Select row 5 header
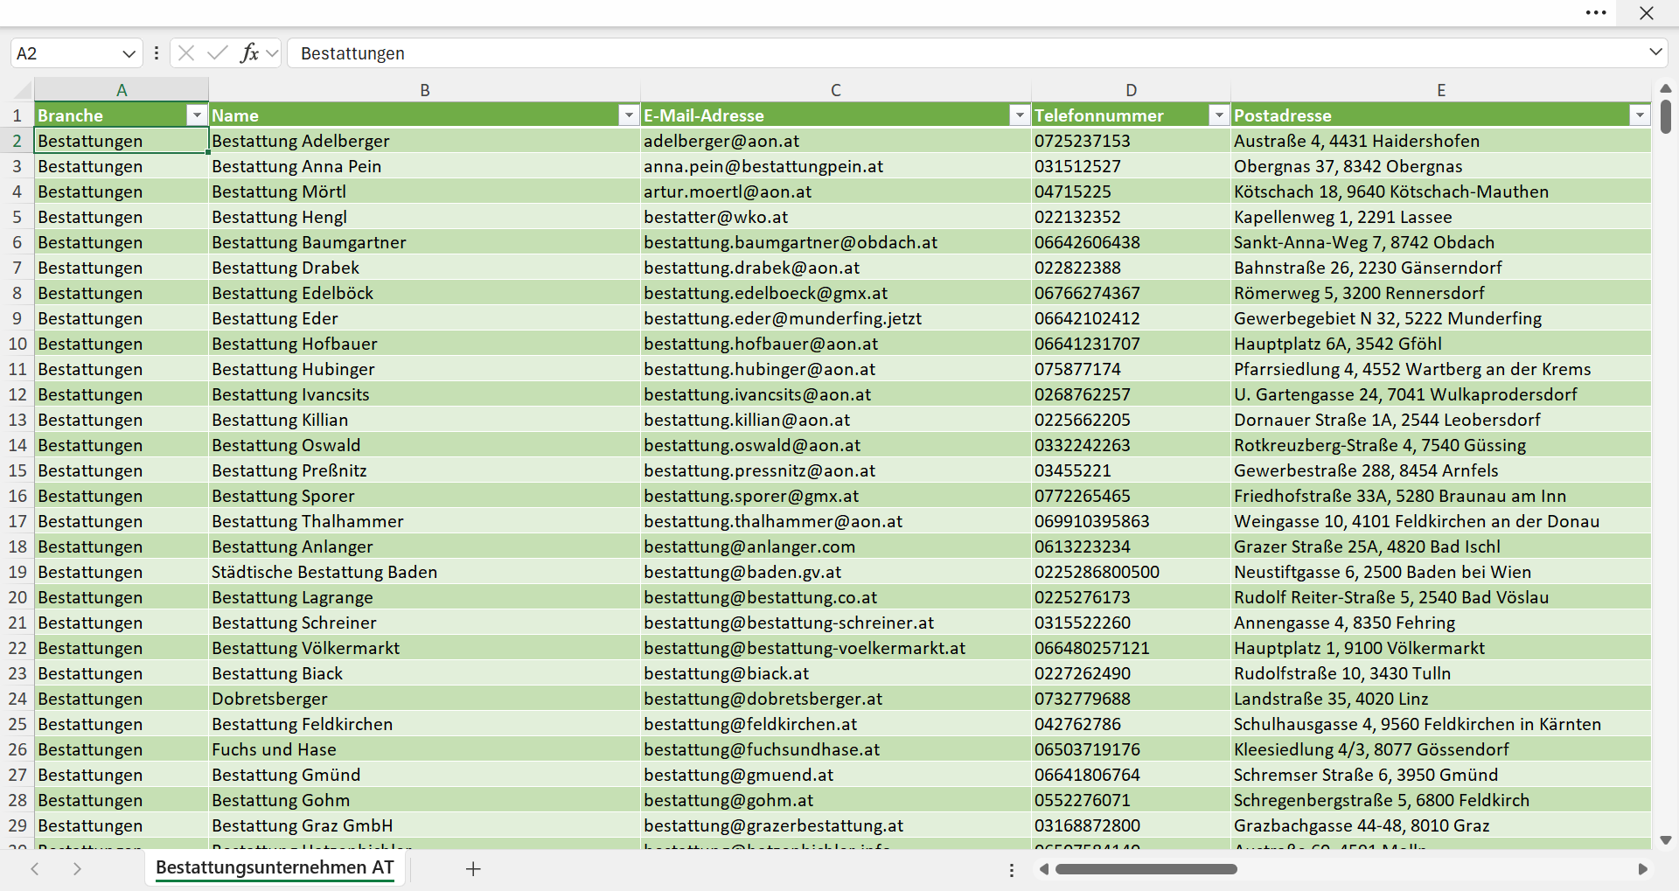The width and height of the screenshot is (1679, 891). click(17, 217)
